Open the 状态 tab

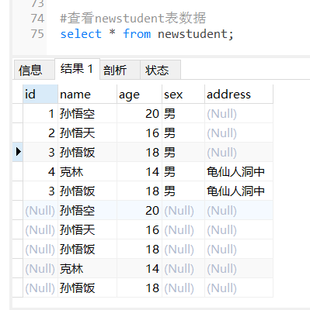pos(160,70)
